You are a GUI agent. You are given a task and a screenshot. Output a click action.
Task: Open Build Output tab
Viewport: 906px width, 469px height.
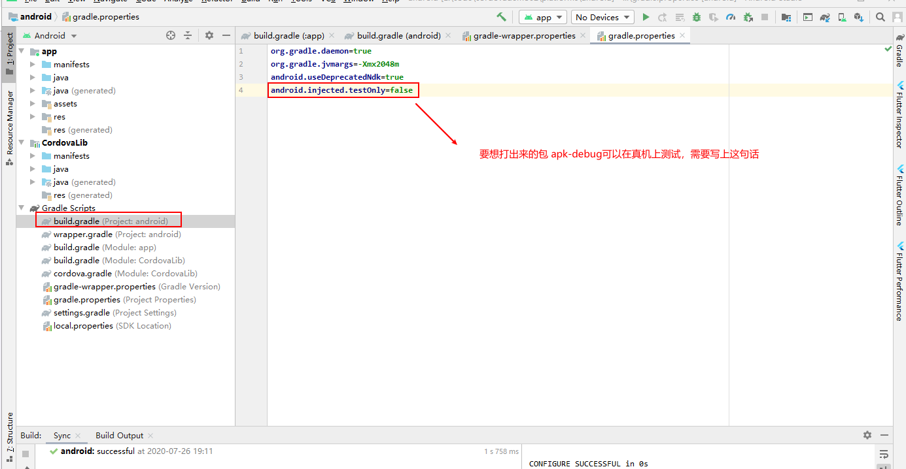pyautogui.click(x=119, y=435)
